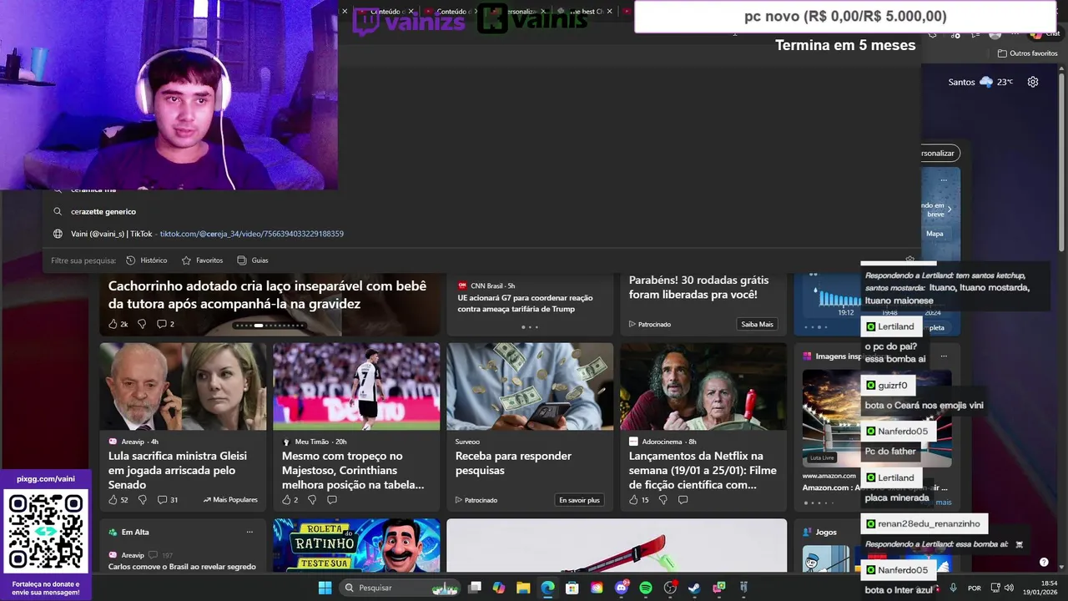1068x601 pixels.
Task: Open more options on the Imagens card
Action: click(x=944, y=356)
